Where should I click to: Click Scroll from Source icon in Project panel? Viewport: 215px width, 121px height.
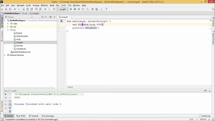42,17
